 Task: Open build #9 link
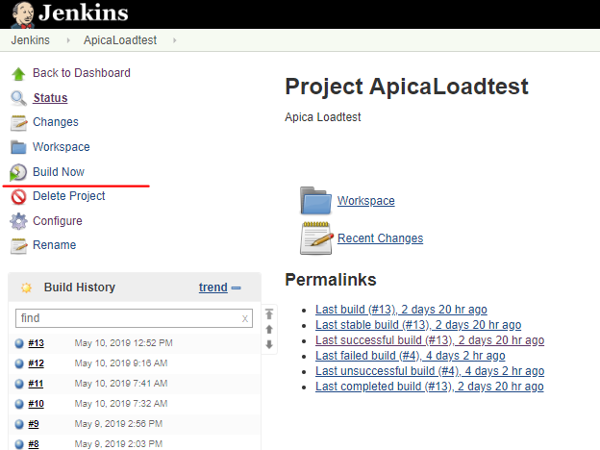point(34,424)
